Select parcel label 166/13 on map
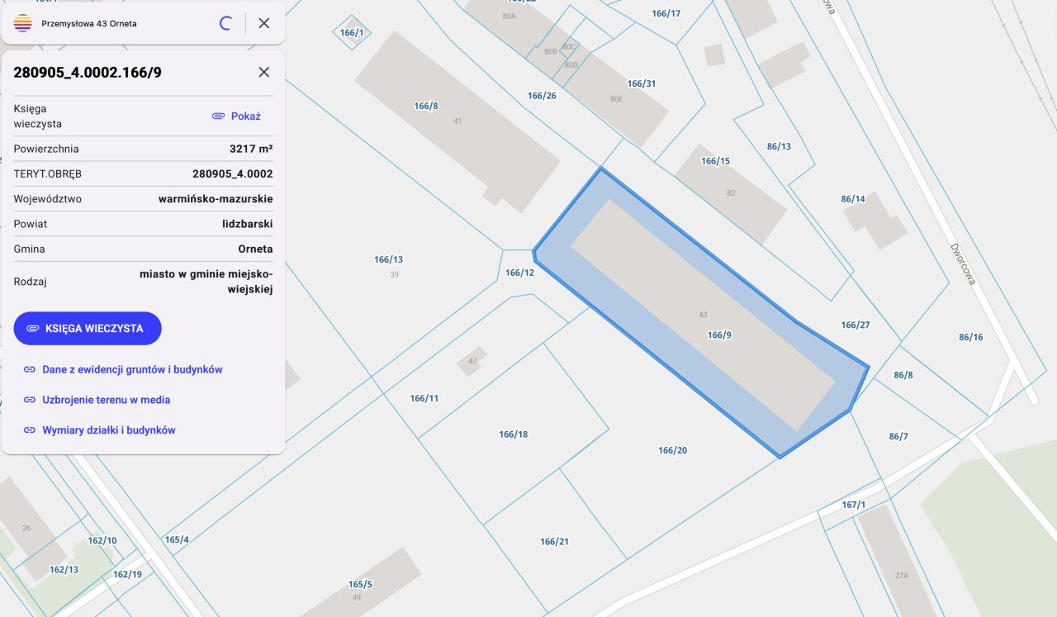 [x=388, y=259]
